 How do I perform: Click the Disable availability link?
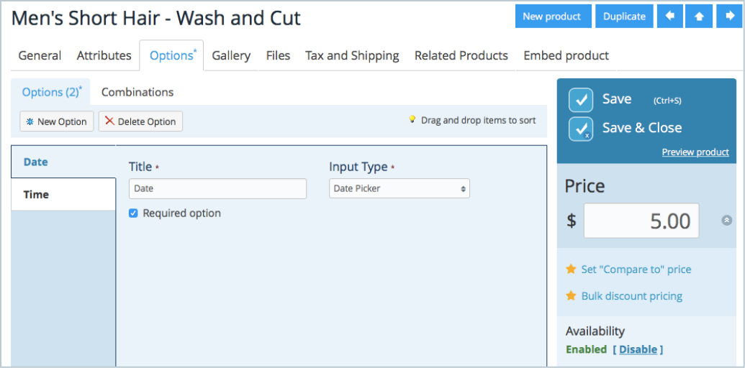pos(638,349)
